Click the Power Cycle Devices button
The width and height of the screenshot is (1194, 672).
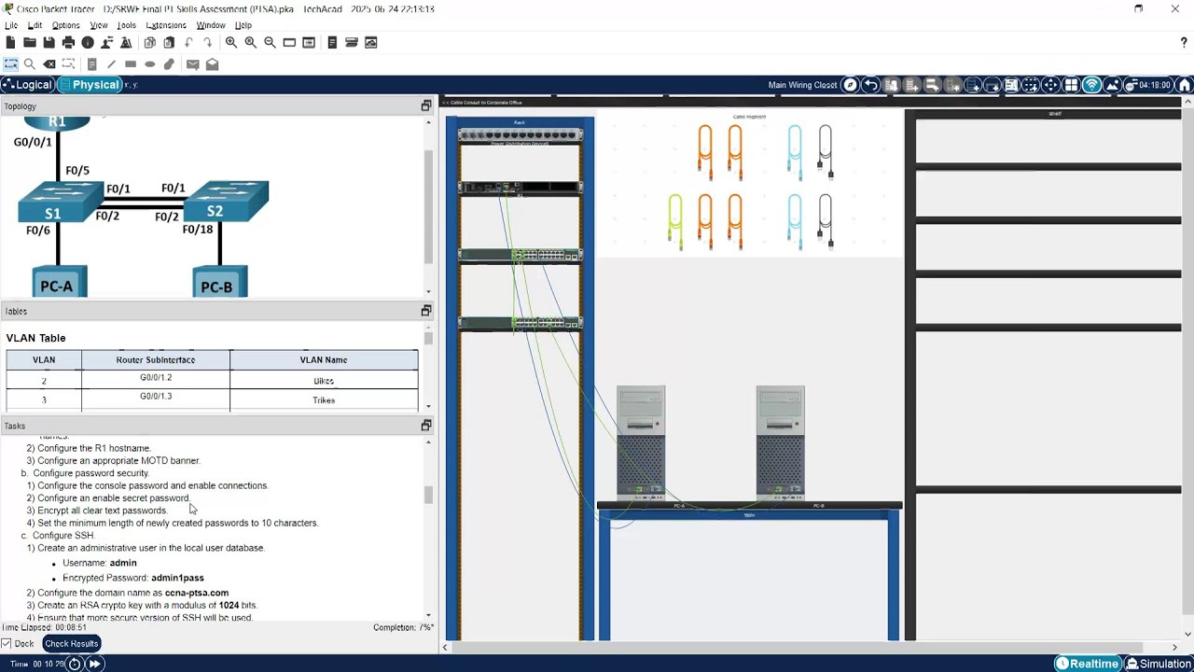(x=75, y=664)
